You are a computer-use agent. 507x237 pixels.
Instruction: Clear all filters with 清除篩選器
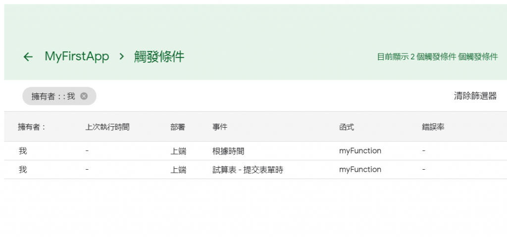[x=475, y=96]
